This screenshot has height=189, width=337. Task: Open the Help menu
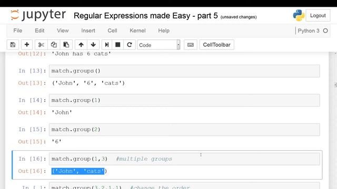(x=164, y=30)
